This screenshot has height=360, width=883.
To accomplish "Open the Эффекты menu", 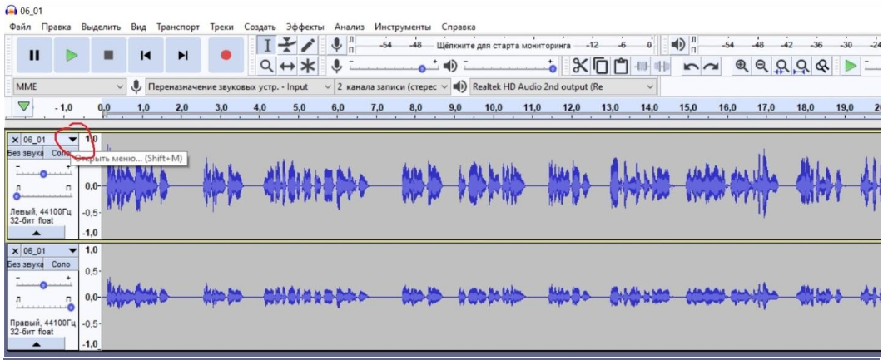I will [x=305, y=27].
